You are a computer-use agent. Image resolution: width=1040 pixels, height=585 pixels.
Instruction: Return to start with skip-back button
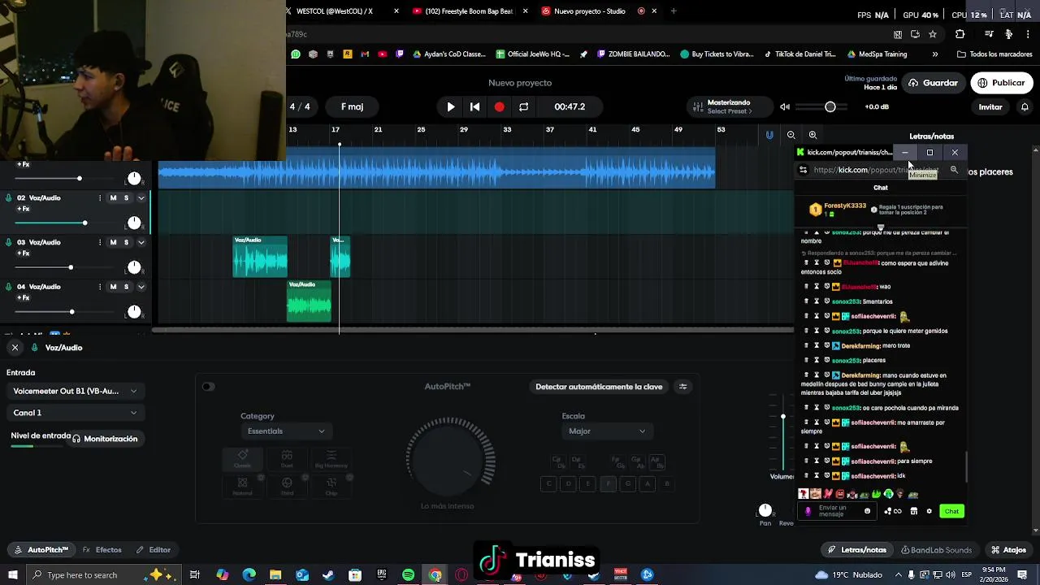pos(475,106)
